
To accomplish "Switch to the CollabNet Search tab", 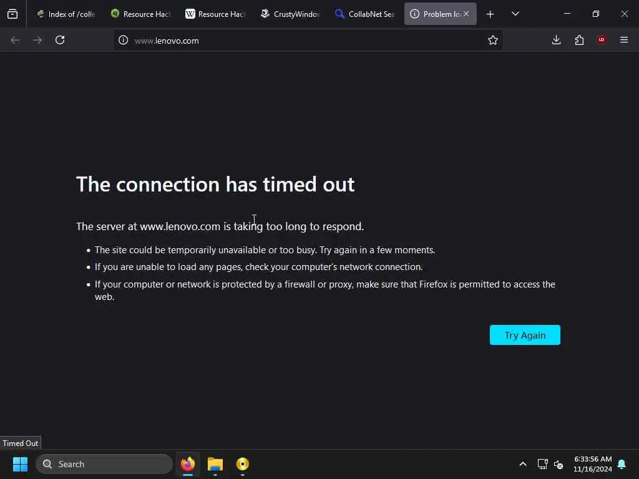I will tap(364, 14).
